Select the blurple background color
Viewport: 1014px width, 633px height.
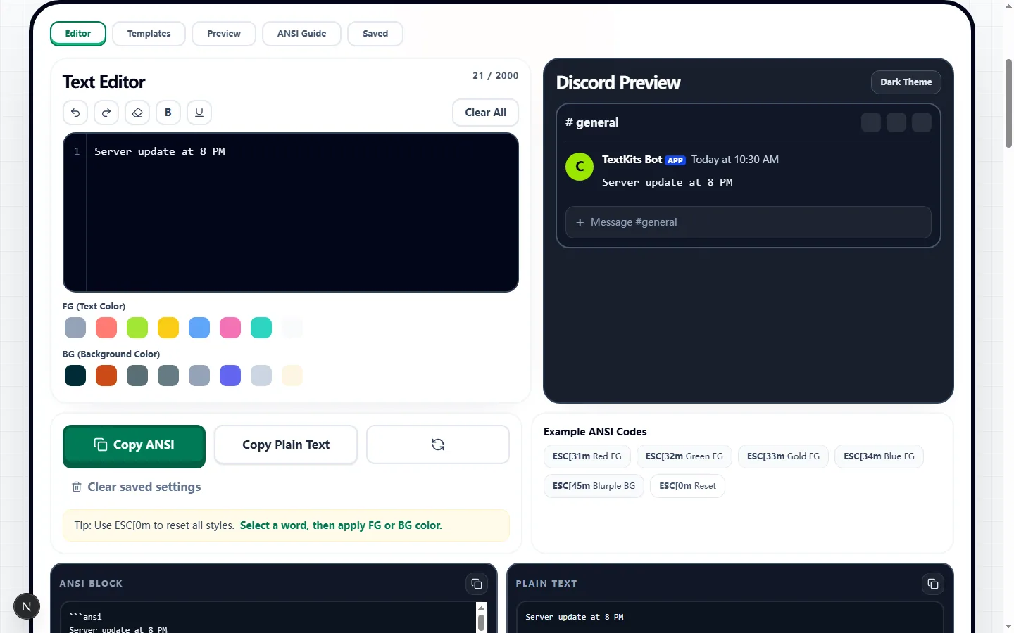coord(230,376)
